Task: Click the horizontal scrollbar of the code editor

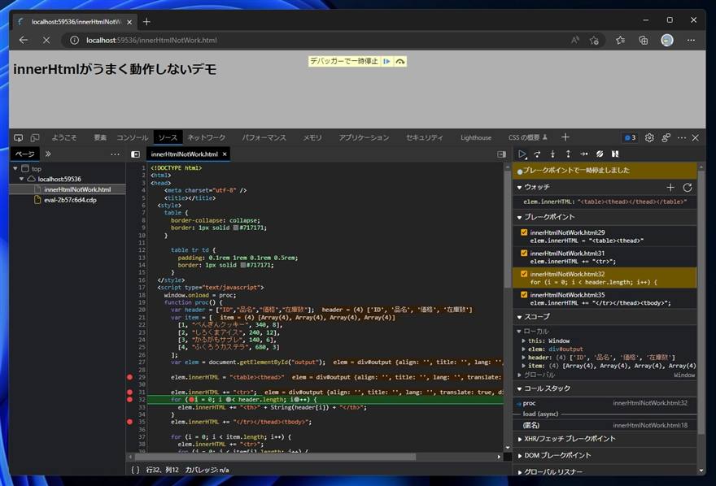Action: click(x=275, y=457)
